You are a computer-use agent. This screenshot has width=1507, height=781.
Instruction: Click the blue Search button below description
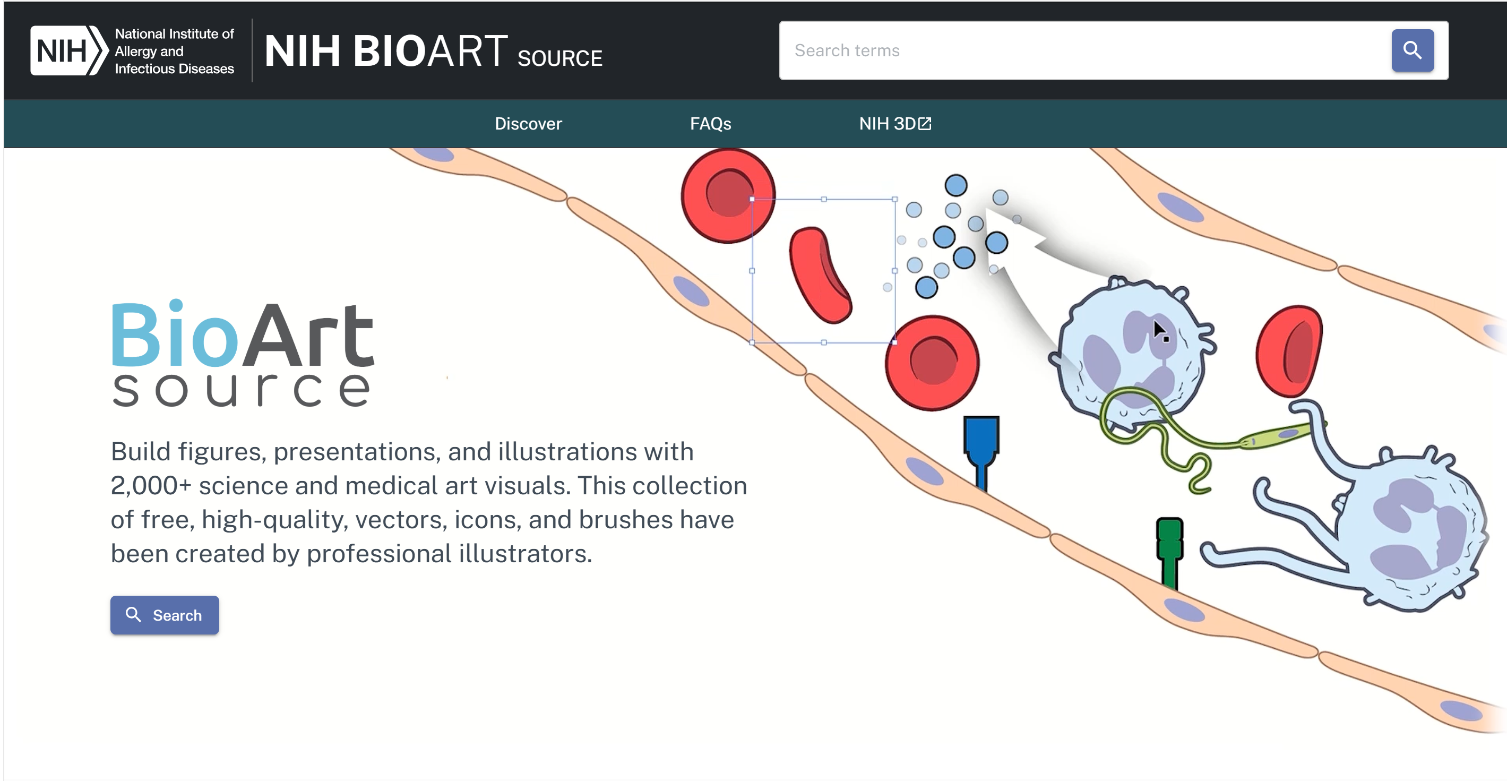[165, 615]
